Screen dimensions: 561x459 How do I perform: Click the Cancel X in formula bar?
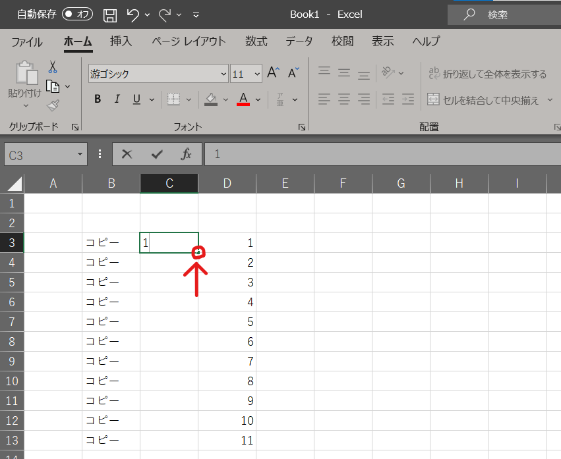click(x=127, y=154)
